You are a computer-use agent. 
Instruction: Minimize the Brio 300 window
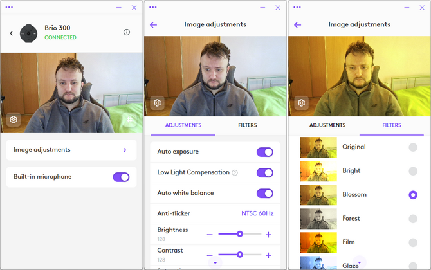click(119, 8)
